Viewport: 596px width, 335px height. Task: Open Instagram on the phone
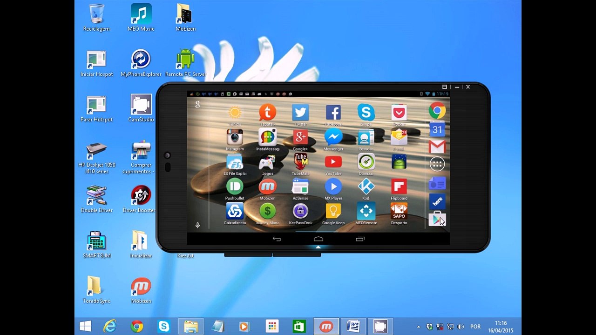(235, 137)
